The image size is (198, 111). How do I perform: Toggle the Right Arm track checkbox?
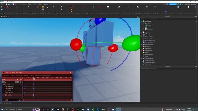(5, 86)
